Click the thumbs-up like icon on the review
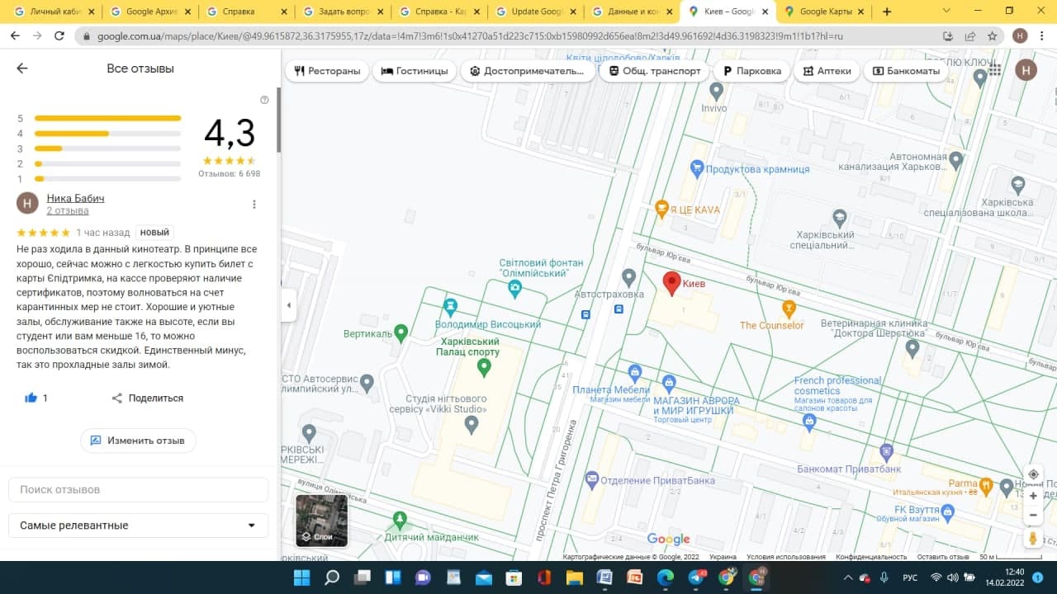1057x594 pixels. click(31, 398)
